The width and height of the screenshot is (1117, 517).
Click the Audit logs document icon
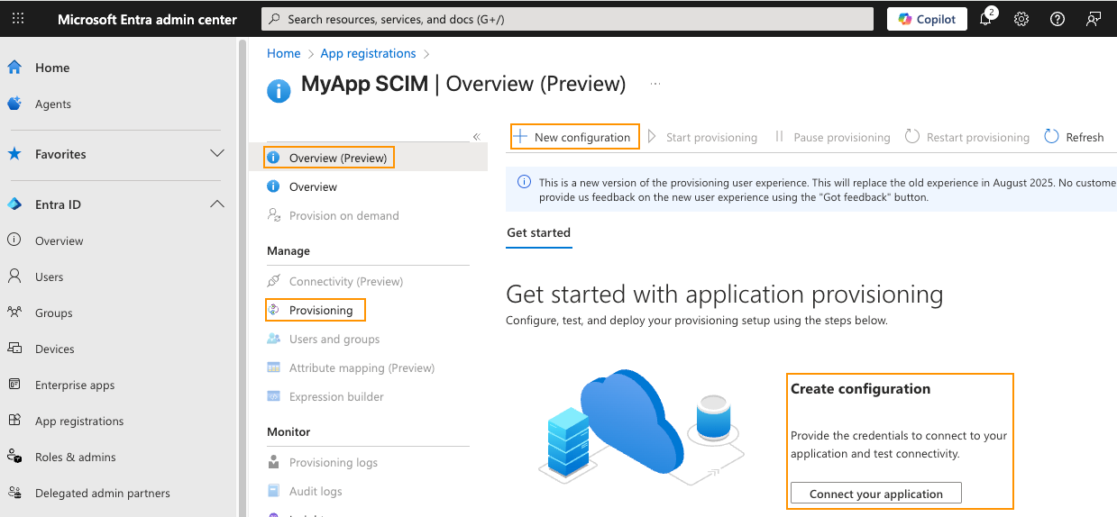coord(273,491)
